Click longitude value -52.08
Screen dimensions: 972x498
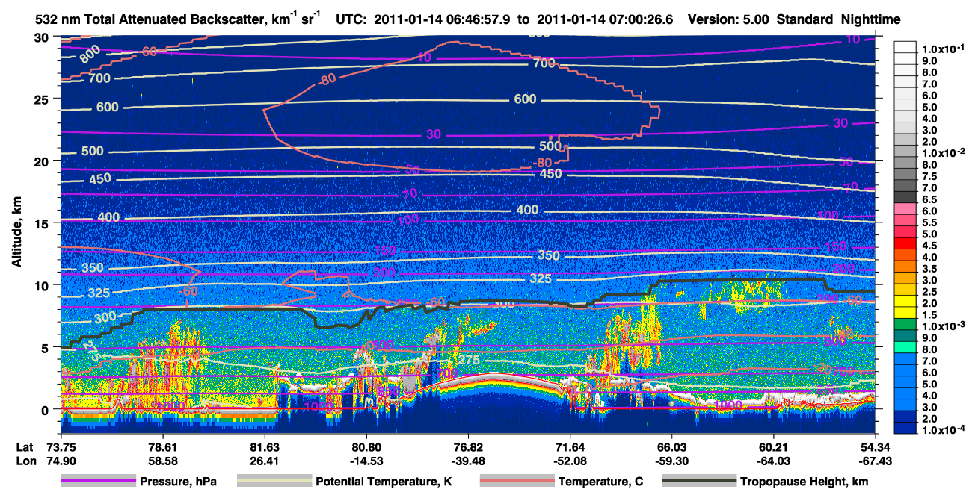570,461
